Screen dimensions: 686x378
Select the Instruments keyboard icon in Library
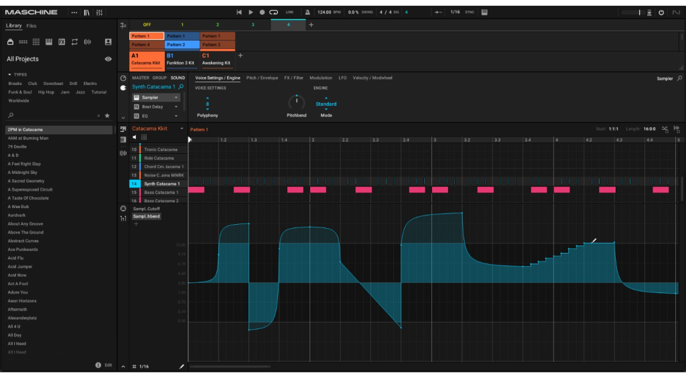[49, 42]
